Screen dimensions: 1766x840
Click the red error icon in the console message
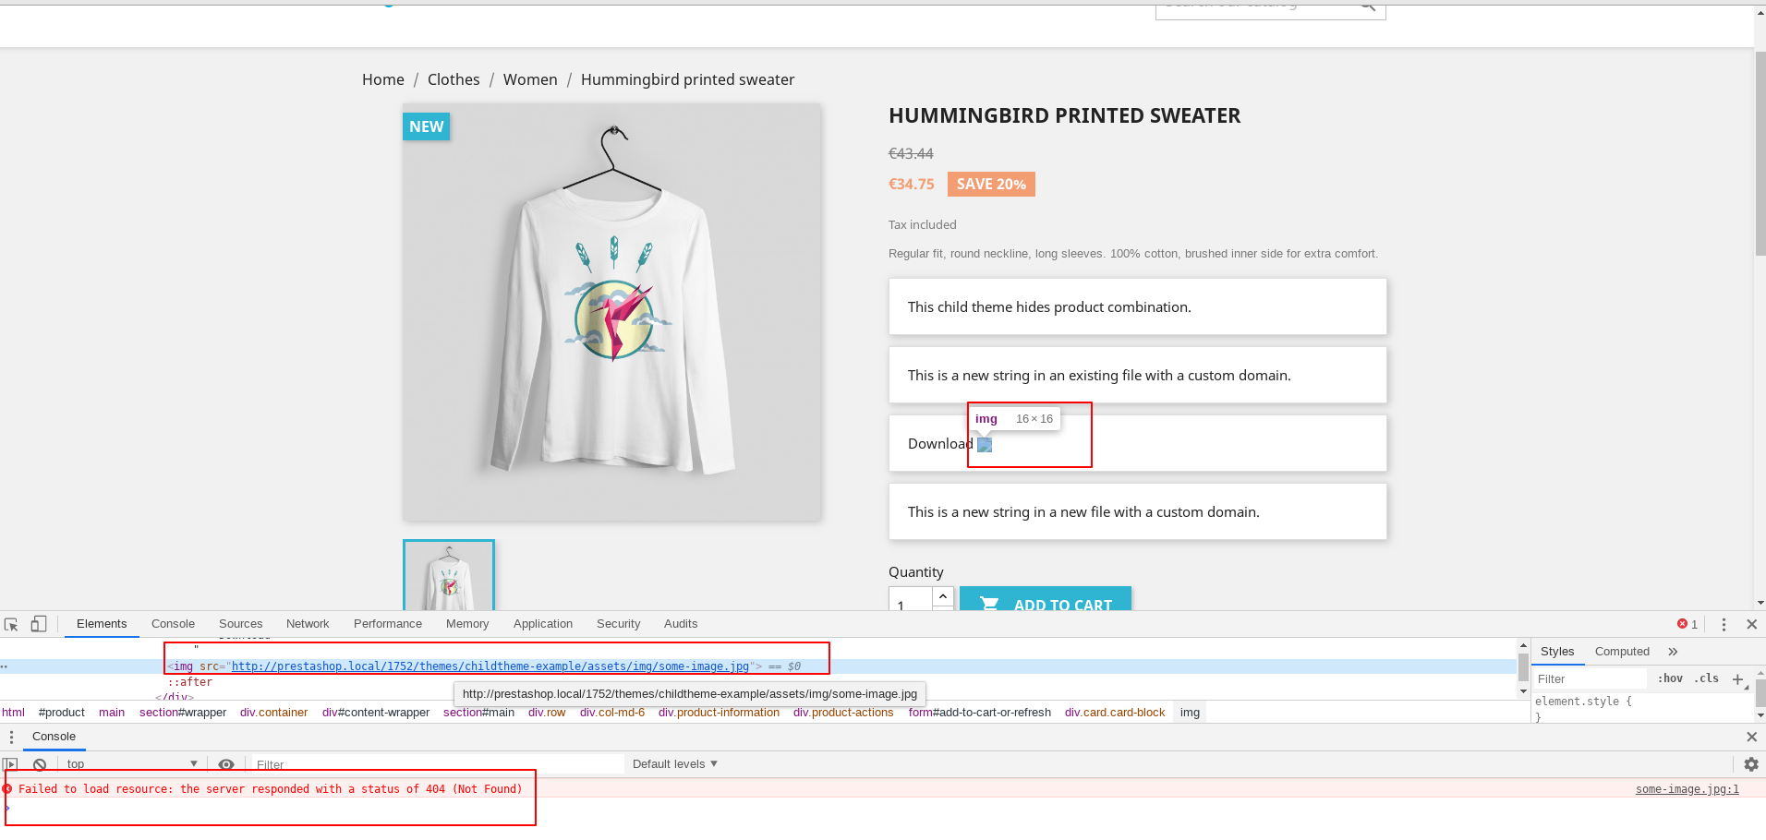[x=7, y=789]
